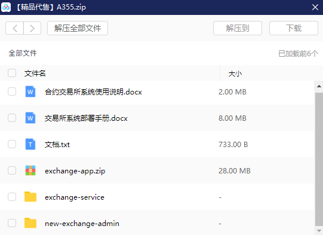
Task: Open the new-exchange-admin folder icon
Action: [x=30, y=223]
